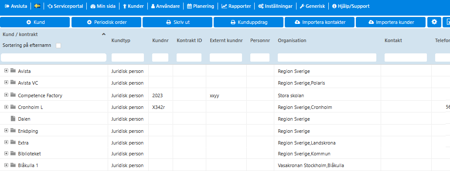450x171 pixels.
Task: Open the Serviceportal menu
Action: pos(65,6)
